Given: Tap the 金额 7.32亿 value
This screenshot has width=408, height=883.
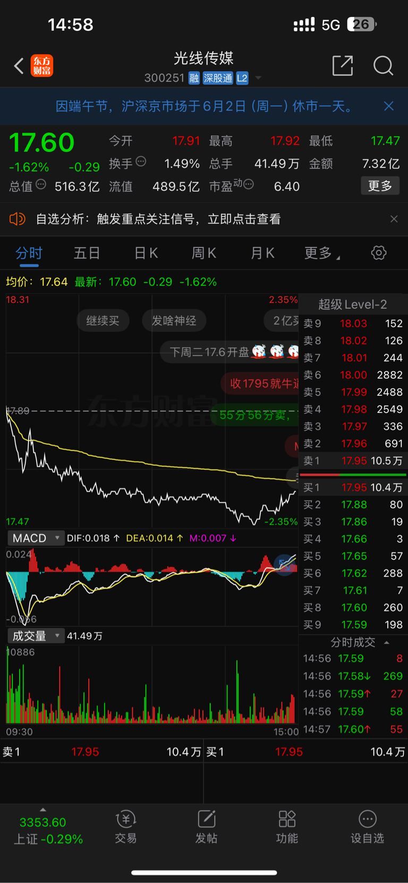Looking at the screenshot, I should 381,164.
